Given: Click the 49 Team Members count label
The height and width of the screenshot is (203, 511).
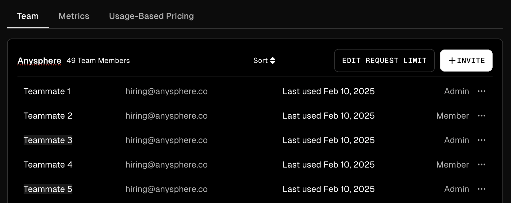Looking at the screenshot, I should [x=98, y=61].
